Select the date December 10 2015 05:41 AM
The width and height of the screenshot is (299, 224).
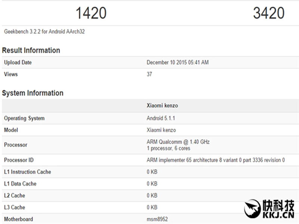pos(178,62)
